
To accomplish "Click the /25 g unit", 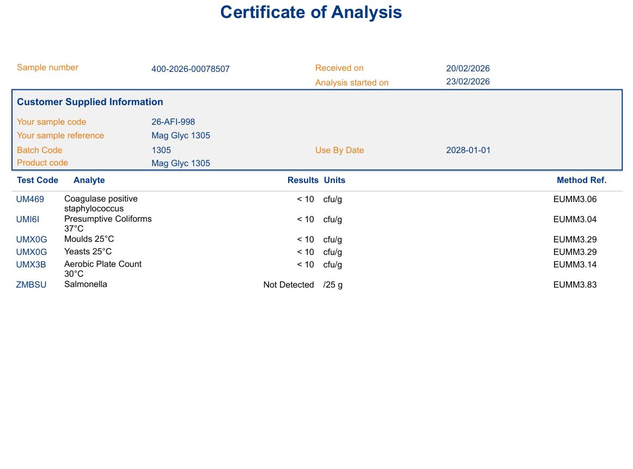I will (x=333, y=285).
